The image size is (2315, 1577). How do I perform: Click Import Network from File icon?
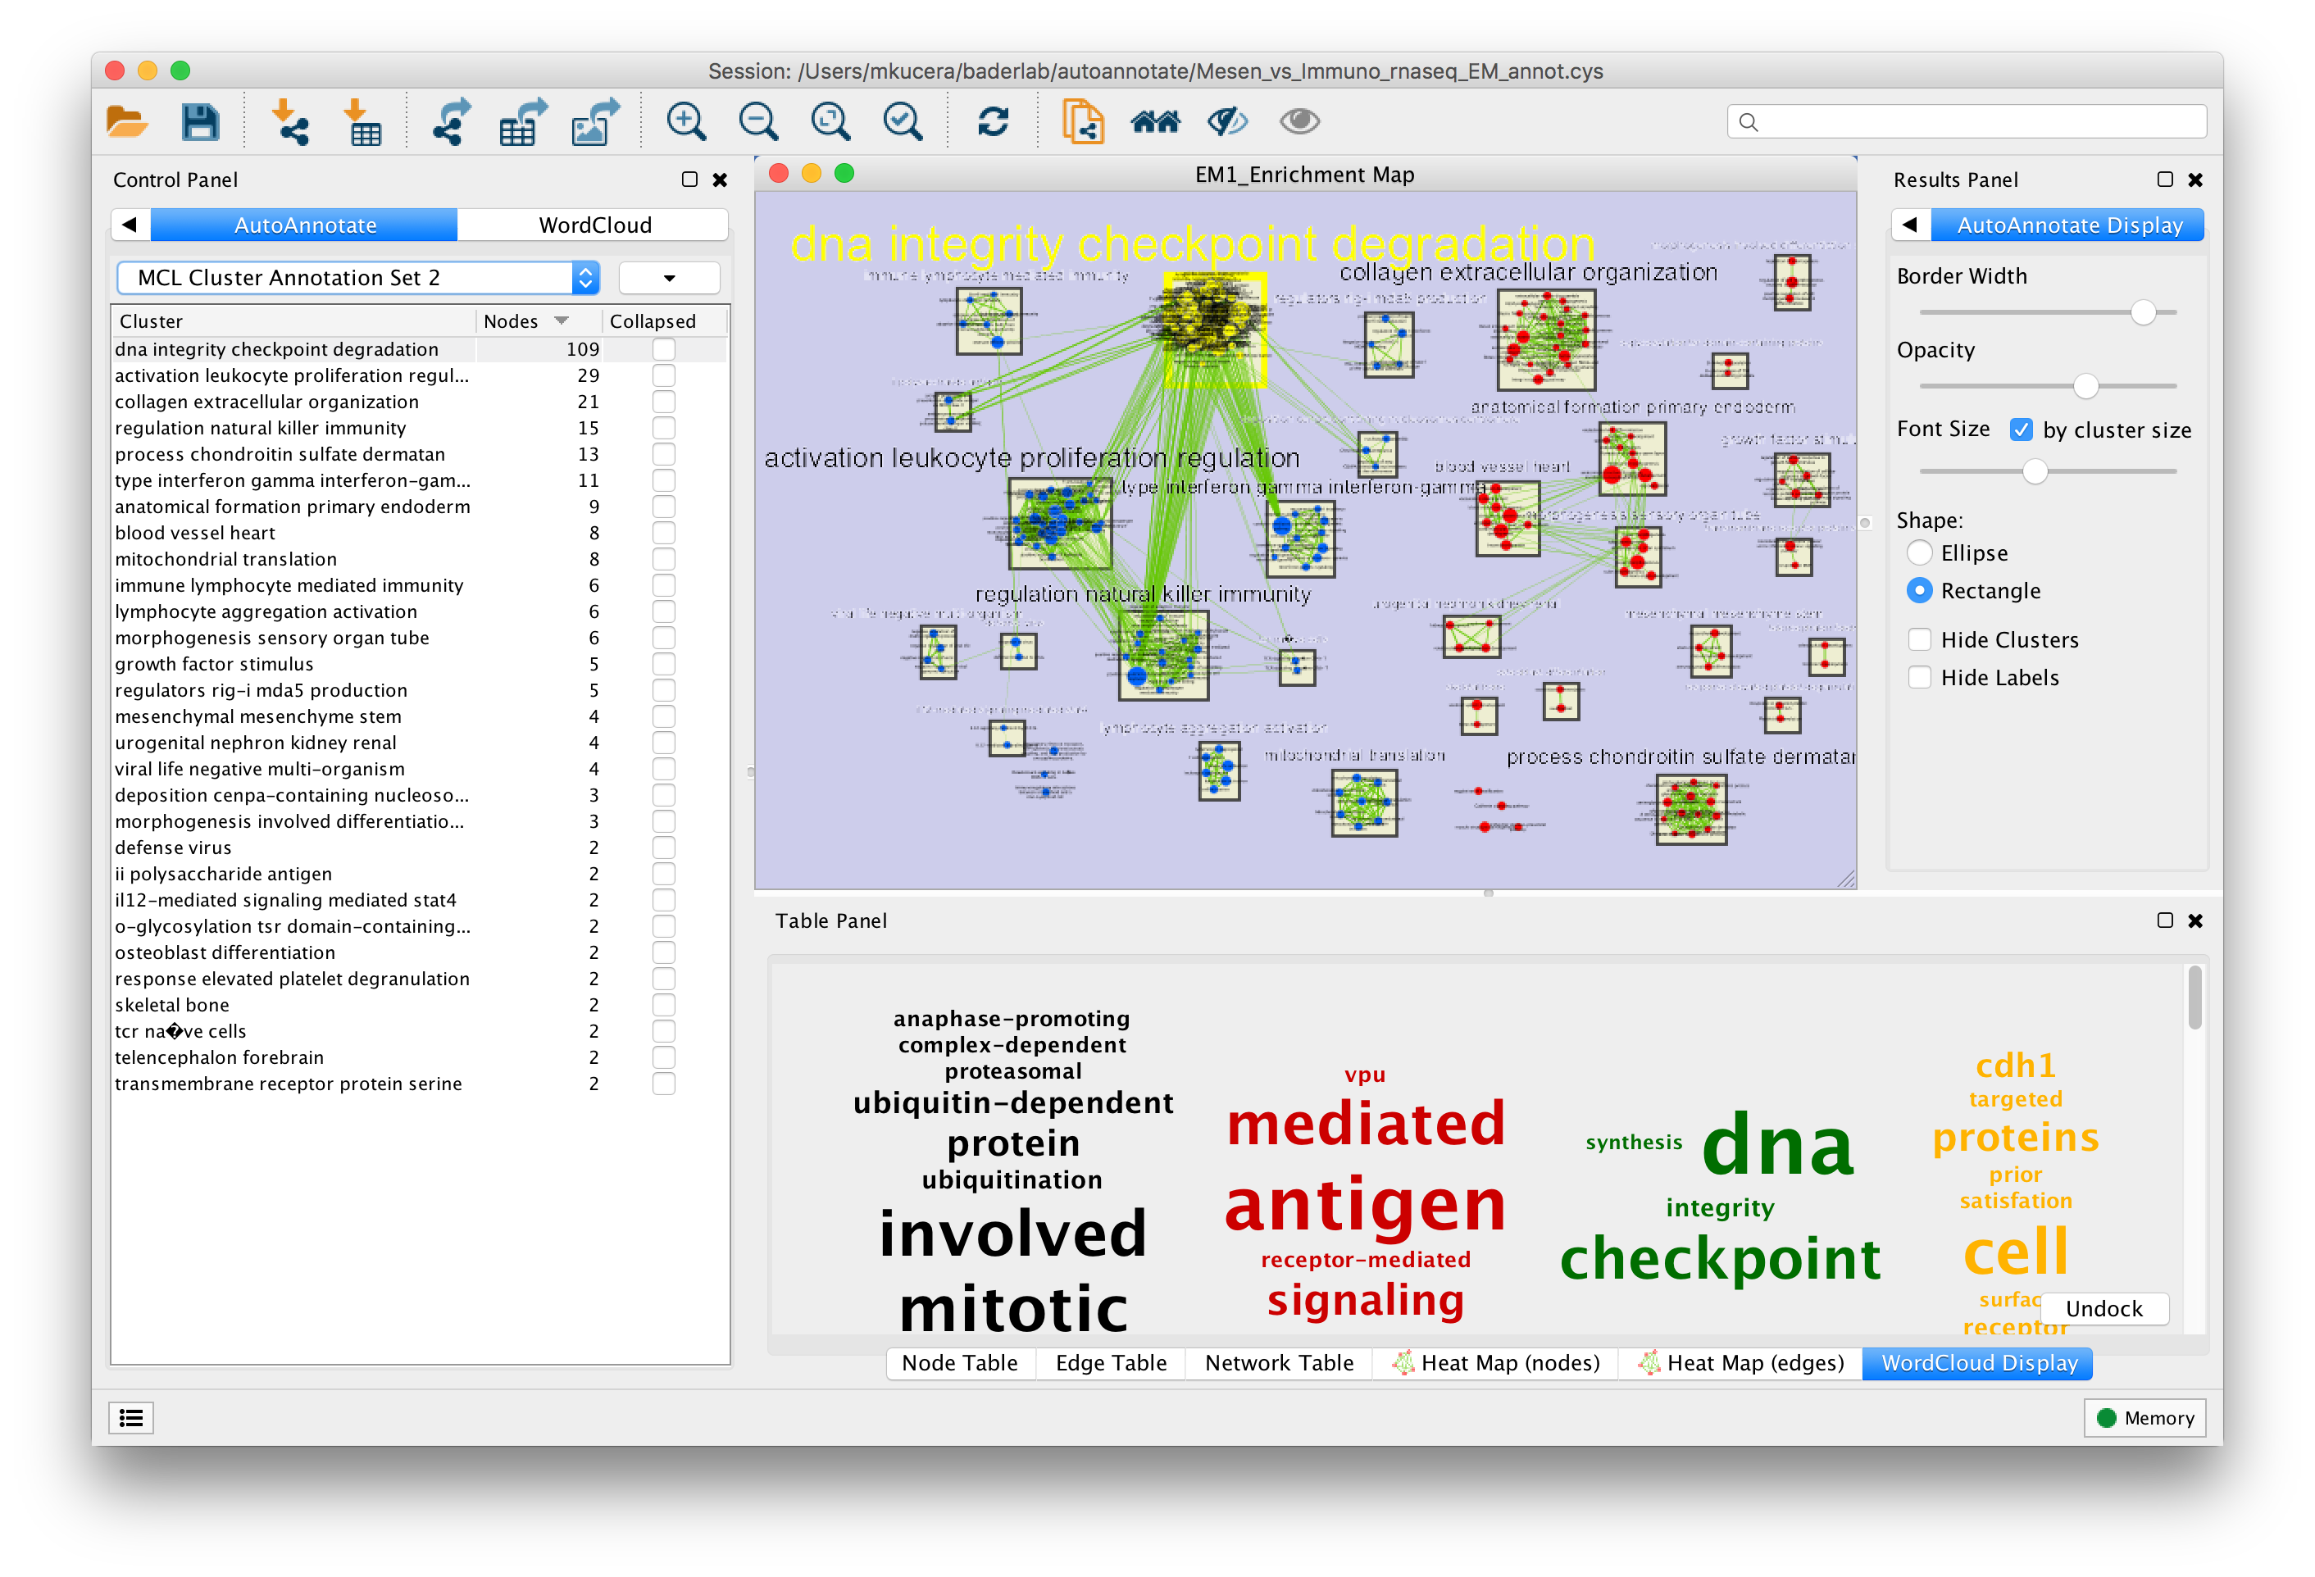[x=290, y=121]
